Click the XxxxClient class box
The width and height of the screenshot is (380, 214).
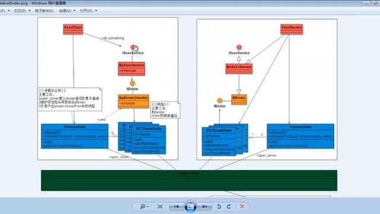[x=73, y=29]
